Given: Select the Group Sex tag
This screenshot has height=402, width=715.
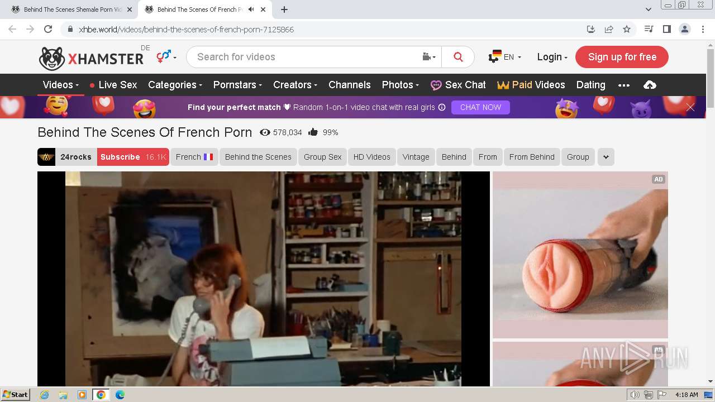Looking at the screenshot, I should (x=323, y=157).
